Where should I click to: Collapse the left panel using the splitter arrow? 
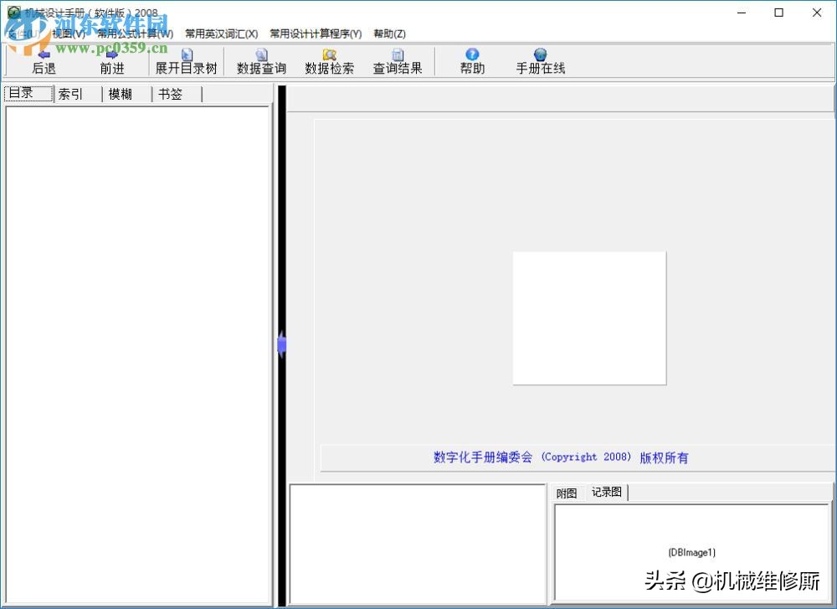pyautogui.click(x=281, y=343)
